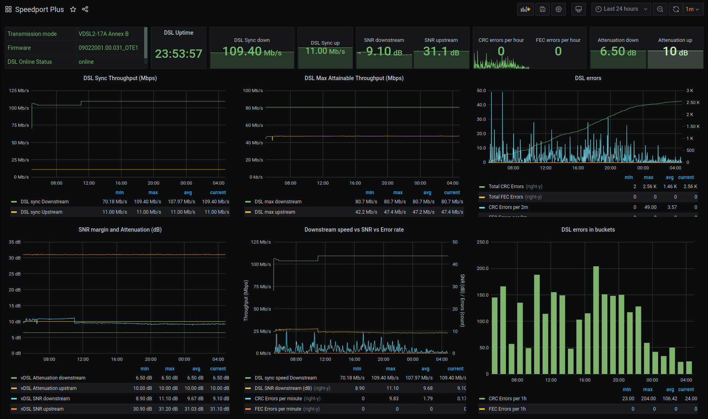Viewport: 708px width, 419px height.
Task: Open DSL errors in buckets title menu
Action: [x=588, y=230]
